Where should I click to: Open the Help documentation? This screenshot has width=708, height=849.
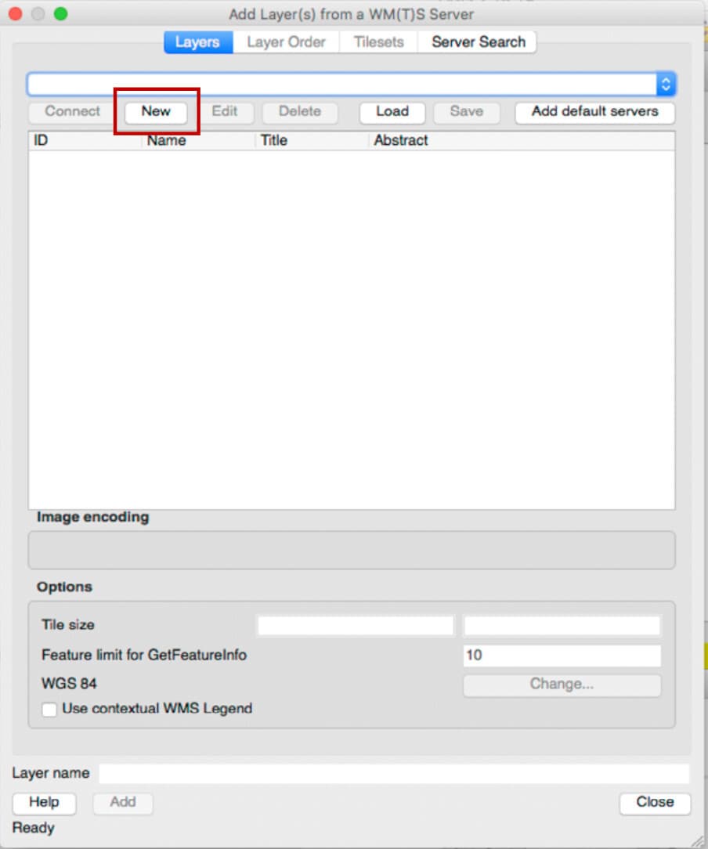coord(44,803)
